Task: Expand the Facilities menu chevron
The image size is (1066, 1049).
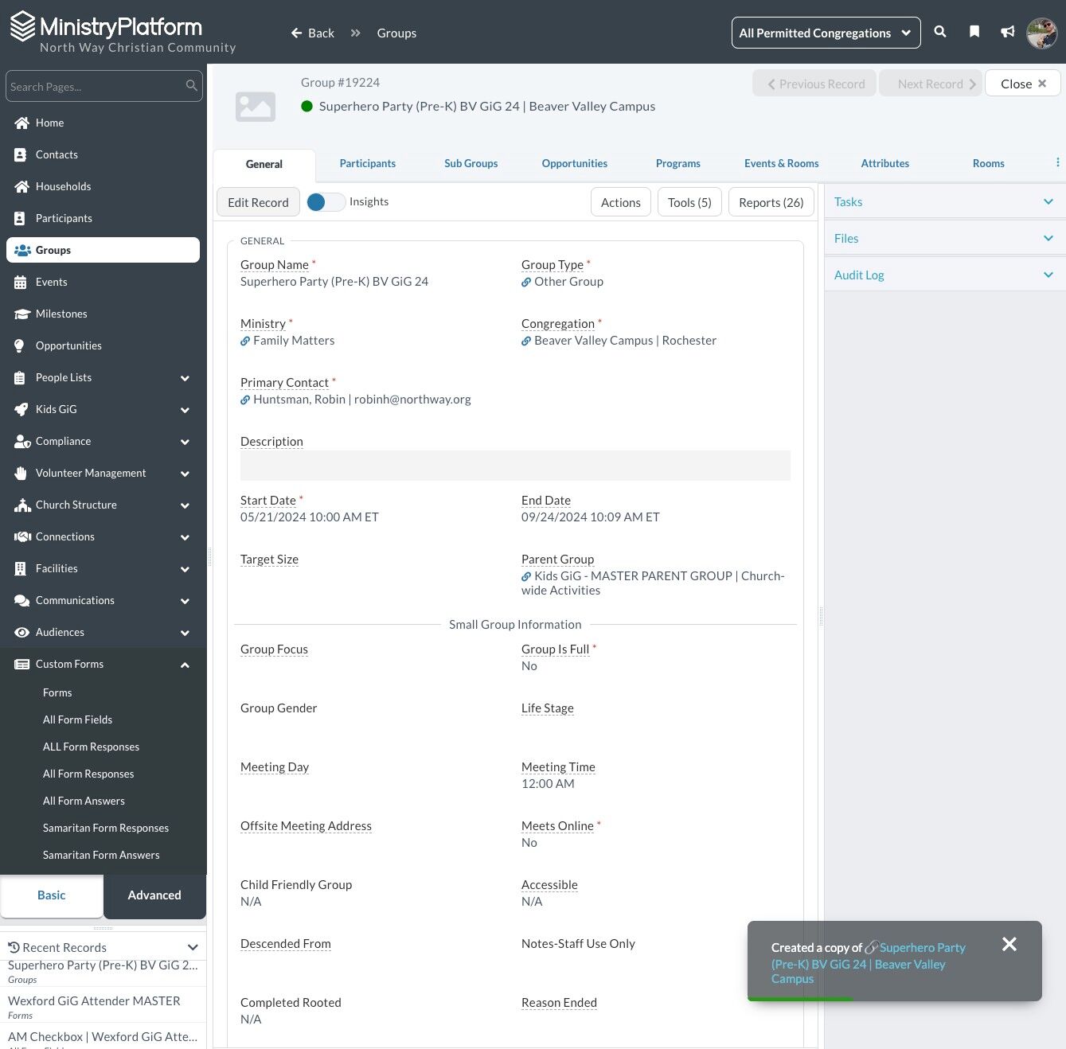Action: click(185, 569)
